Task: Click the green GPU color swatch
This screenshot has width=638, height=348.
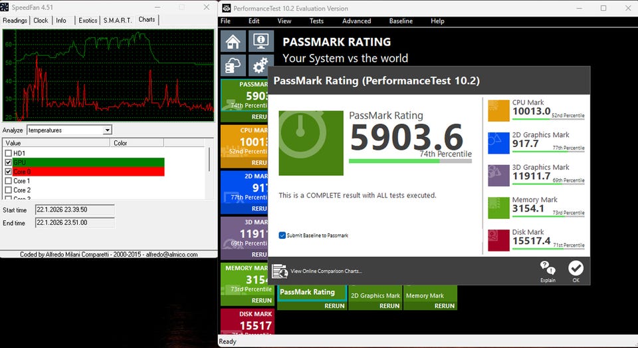Action: pyautogui.click(x=88, y=162)
